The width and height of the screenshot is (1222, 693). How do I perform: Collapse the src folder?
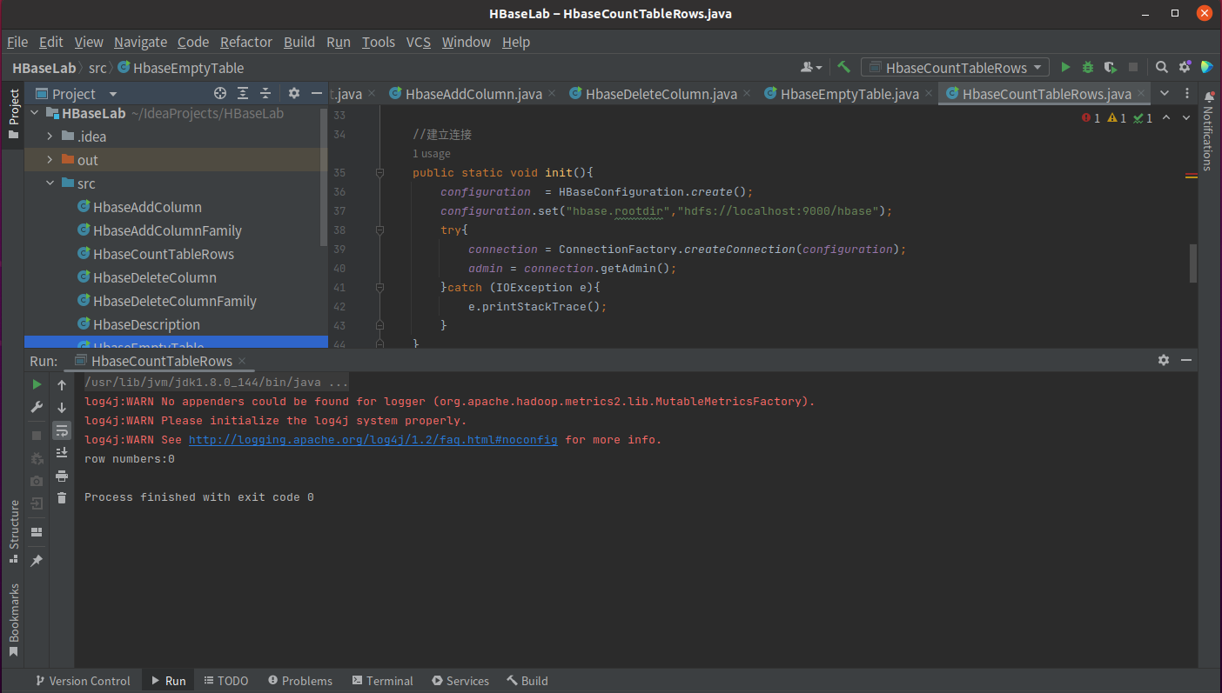(50, 183)
